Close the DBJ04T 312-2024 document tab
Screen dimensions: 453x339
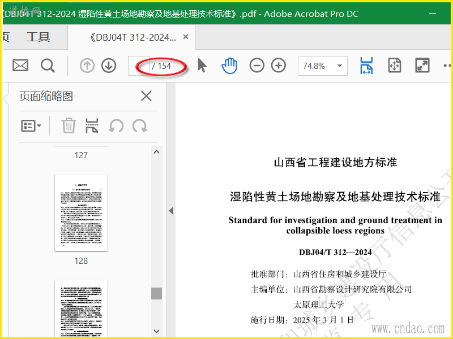pos(186,37)
